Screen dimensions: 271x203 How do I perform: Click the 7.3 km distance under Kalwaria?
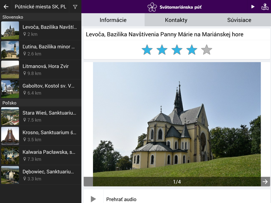34,159
